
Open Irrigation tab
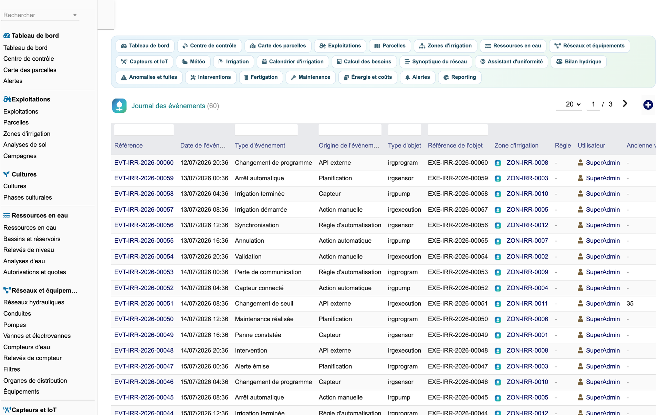[233, 62]
